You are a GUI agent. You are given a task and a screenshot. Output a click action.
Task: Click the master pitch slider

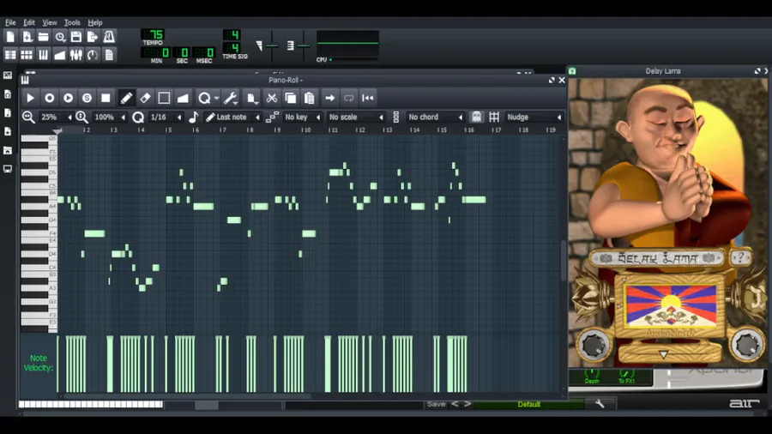tap(304, 45)
